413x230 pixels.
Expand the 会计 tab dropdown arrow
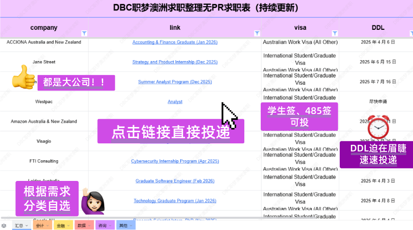[48, 226]
